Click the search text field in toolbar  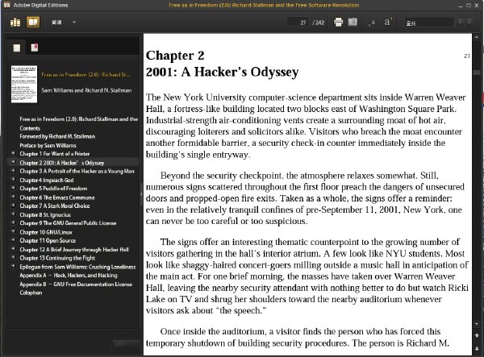click(x=429, y=23)
